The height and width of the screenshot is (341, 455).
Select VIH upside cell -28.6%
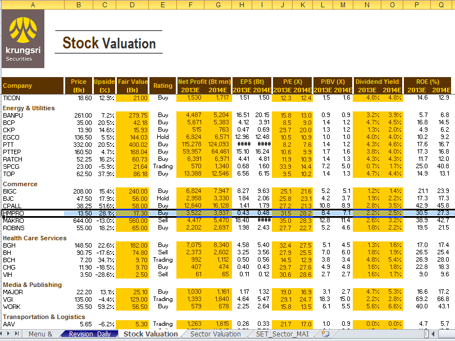(104, 275)
